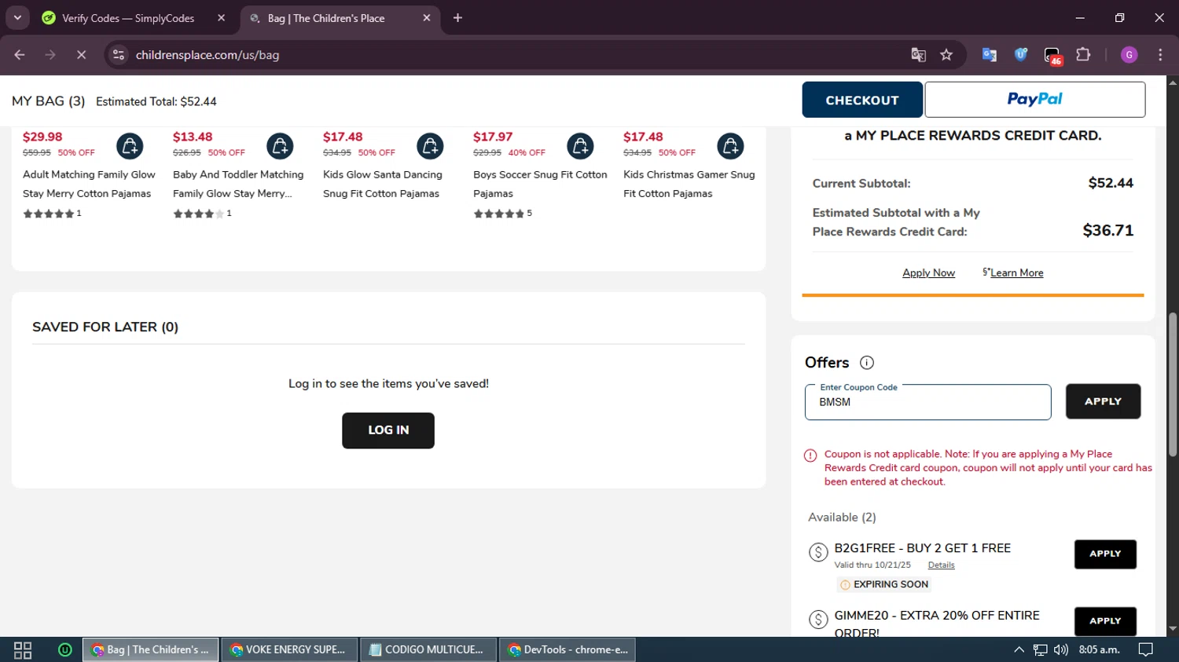Open the green circular taskbar app
1179x662 pixels.
point(65,649)
